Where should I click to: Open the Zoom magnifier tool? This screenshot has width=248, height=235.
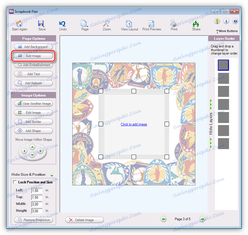tap(106, 24)
